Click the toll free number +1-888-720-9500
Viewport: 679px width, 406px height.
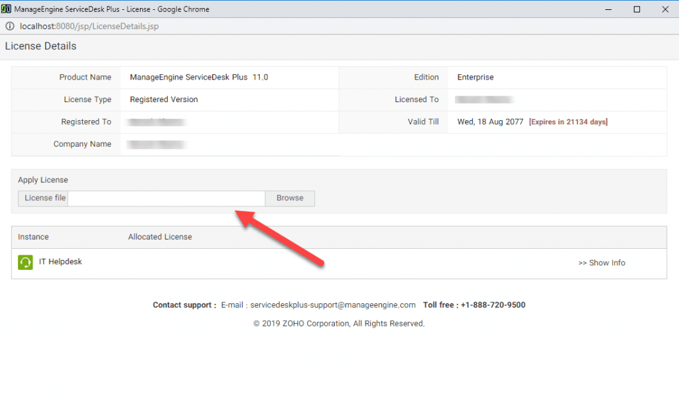[493, 304]
